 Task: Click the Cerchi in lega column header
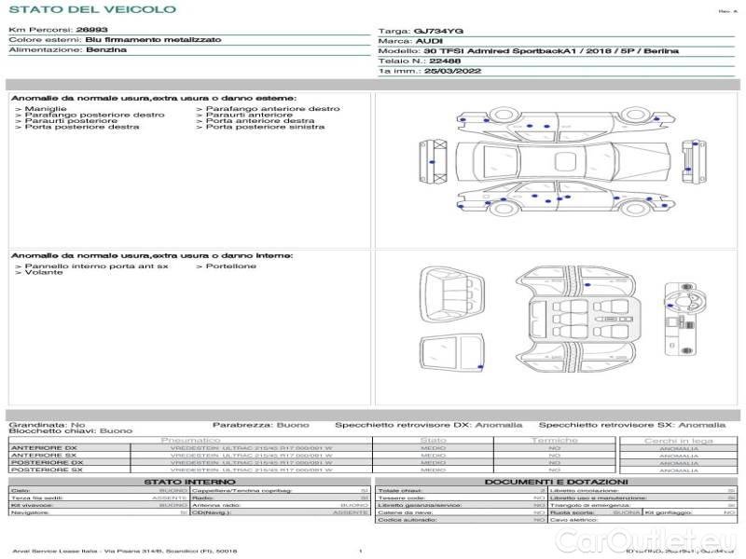pyautogui.click(x=678, y=440)
